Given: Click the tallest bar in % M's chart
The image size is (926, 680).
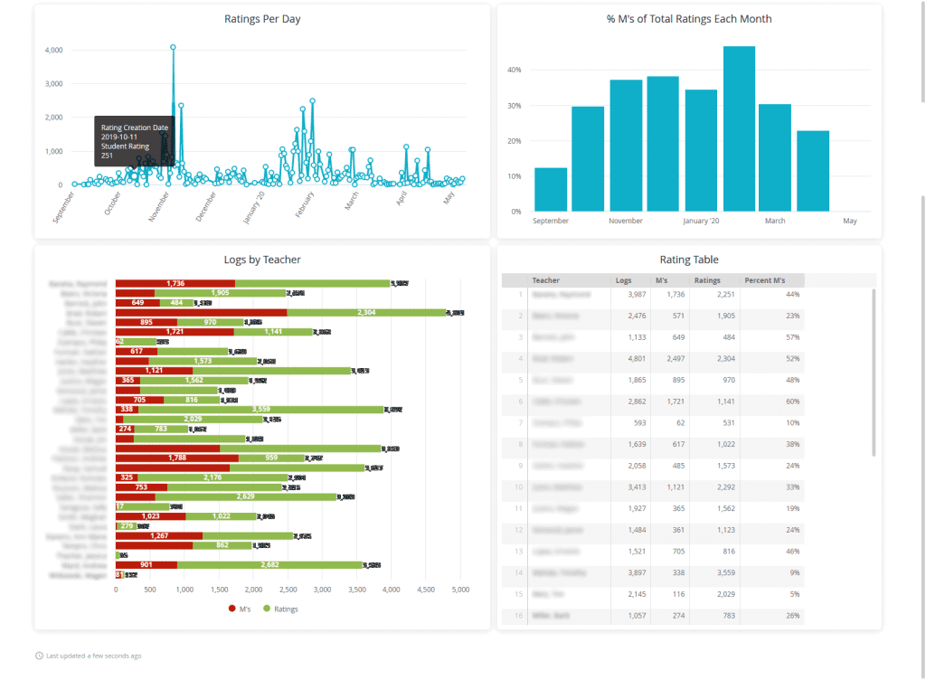Looking at the screenshot, I should 739,128.
